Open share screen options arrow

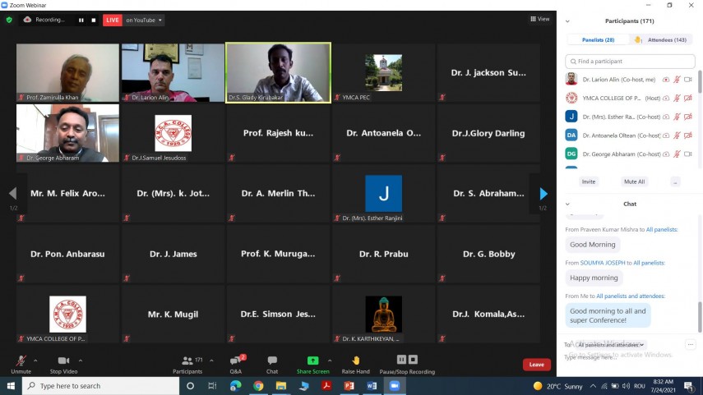coord(330,361)
